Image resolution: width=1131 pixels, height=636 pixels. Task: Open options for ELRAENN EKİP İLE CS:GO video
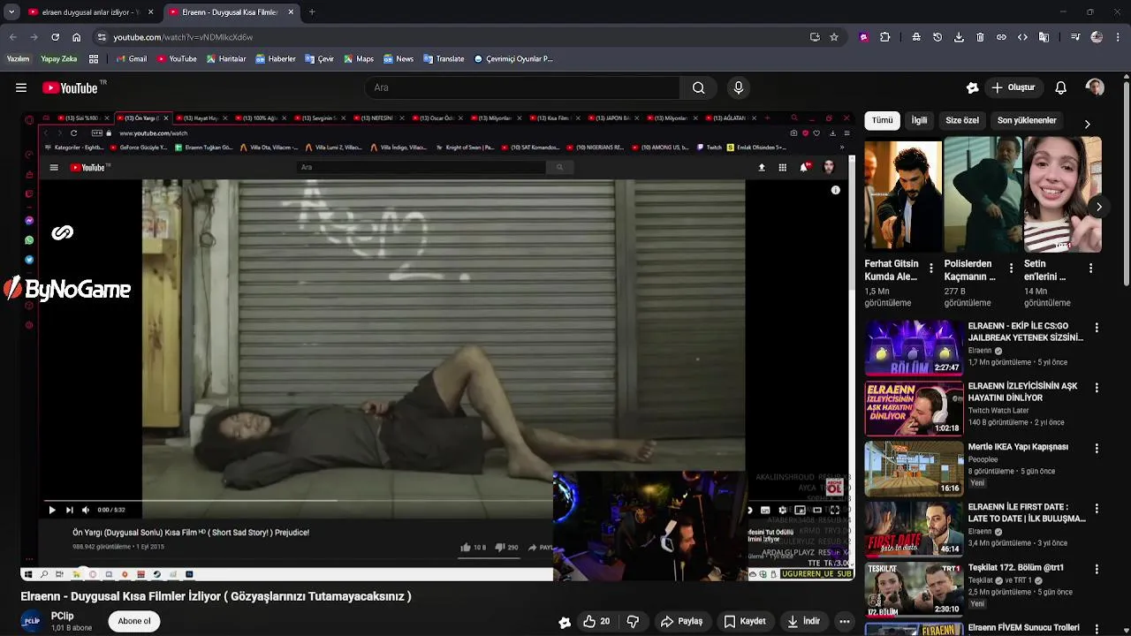coord(1097,328)
